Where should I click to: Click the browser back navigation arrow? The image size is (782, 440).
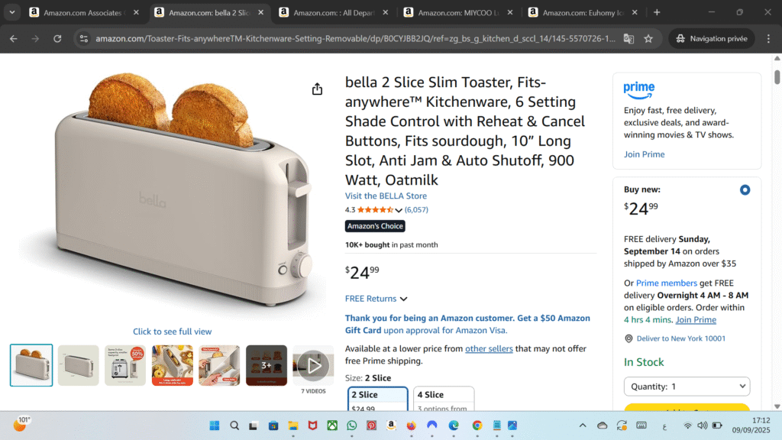click(13, 38)
